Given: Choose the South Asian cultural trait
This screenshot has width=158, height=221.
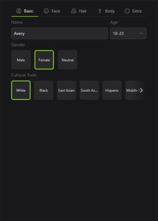Looking at the screenshot, I should tap(89, 90).
